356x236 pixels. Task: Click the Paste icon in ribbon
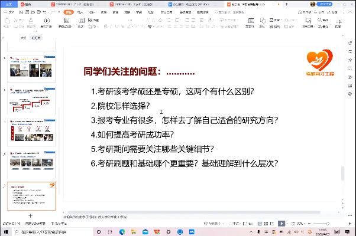tap(7, 22)
